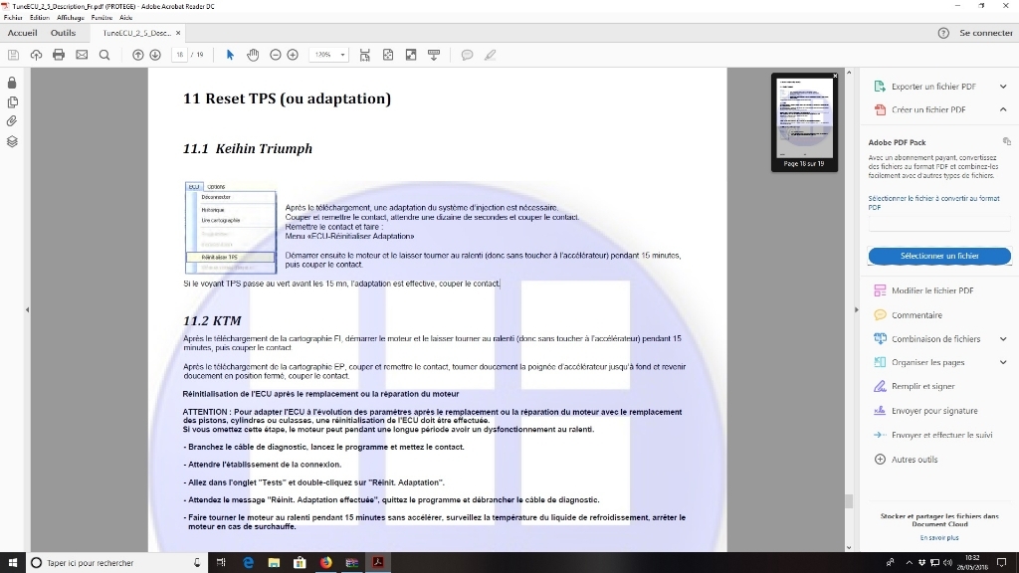Click the fit full page icon
Image resolution: width=1019 pixels, height=573 pixels.
(x=388, y=56)
